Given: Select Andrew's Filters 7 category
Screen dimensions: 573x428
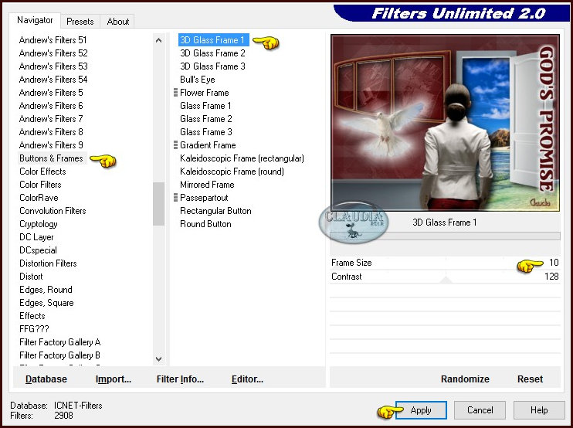Looking at the screenshot, I should pyautogui.click(x=51, y=119).
